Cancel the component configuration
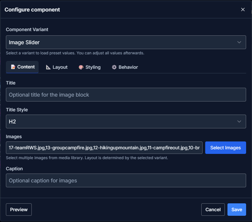Viewport: 252px width, 222px height. [213, 210]
